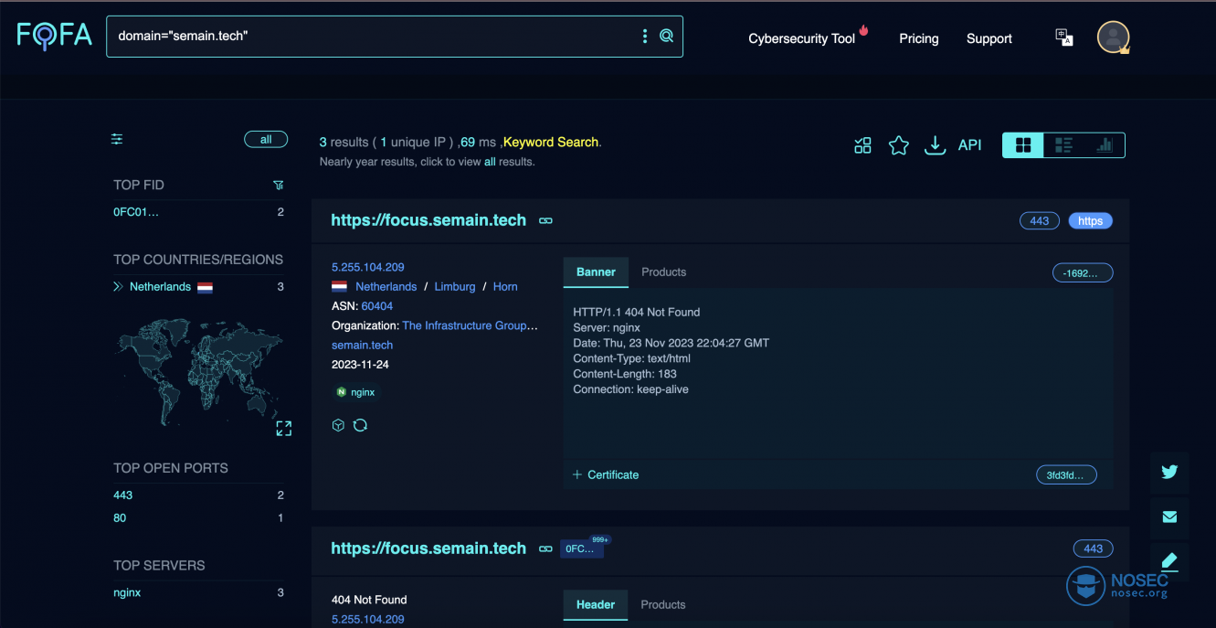The image size is (1216, 628).
Task: Click the download results icon
Action: (935, 145)
